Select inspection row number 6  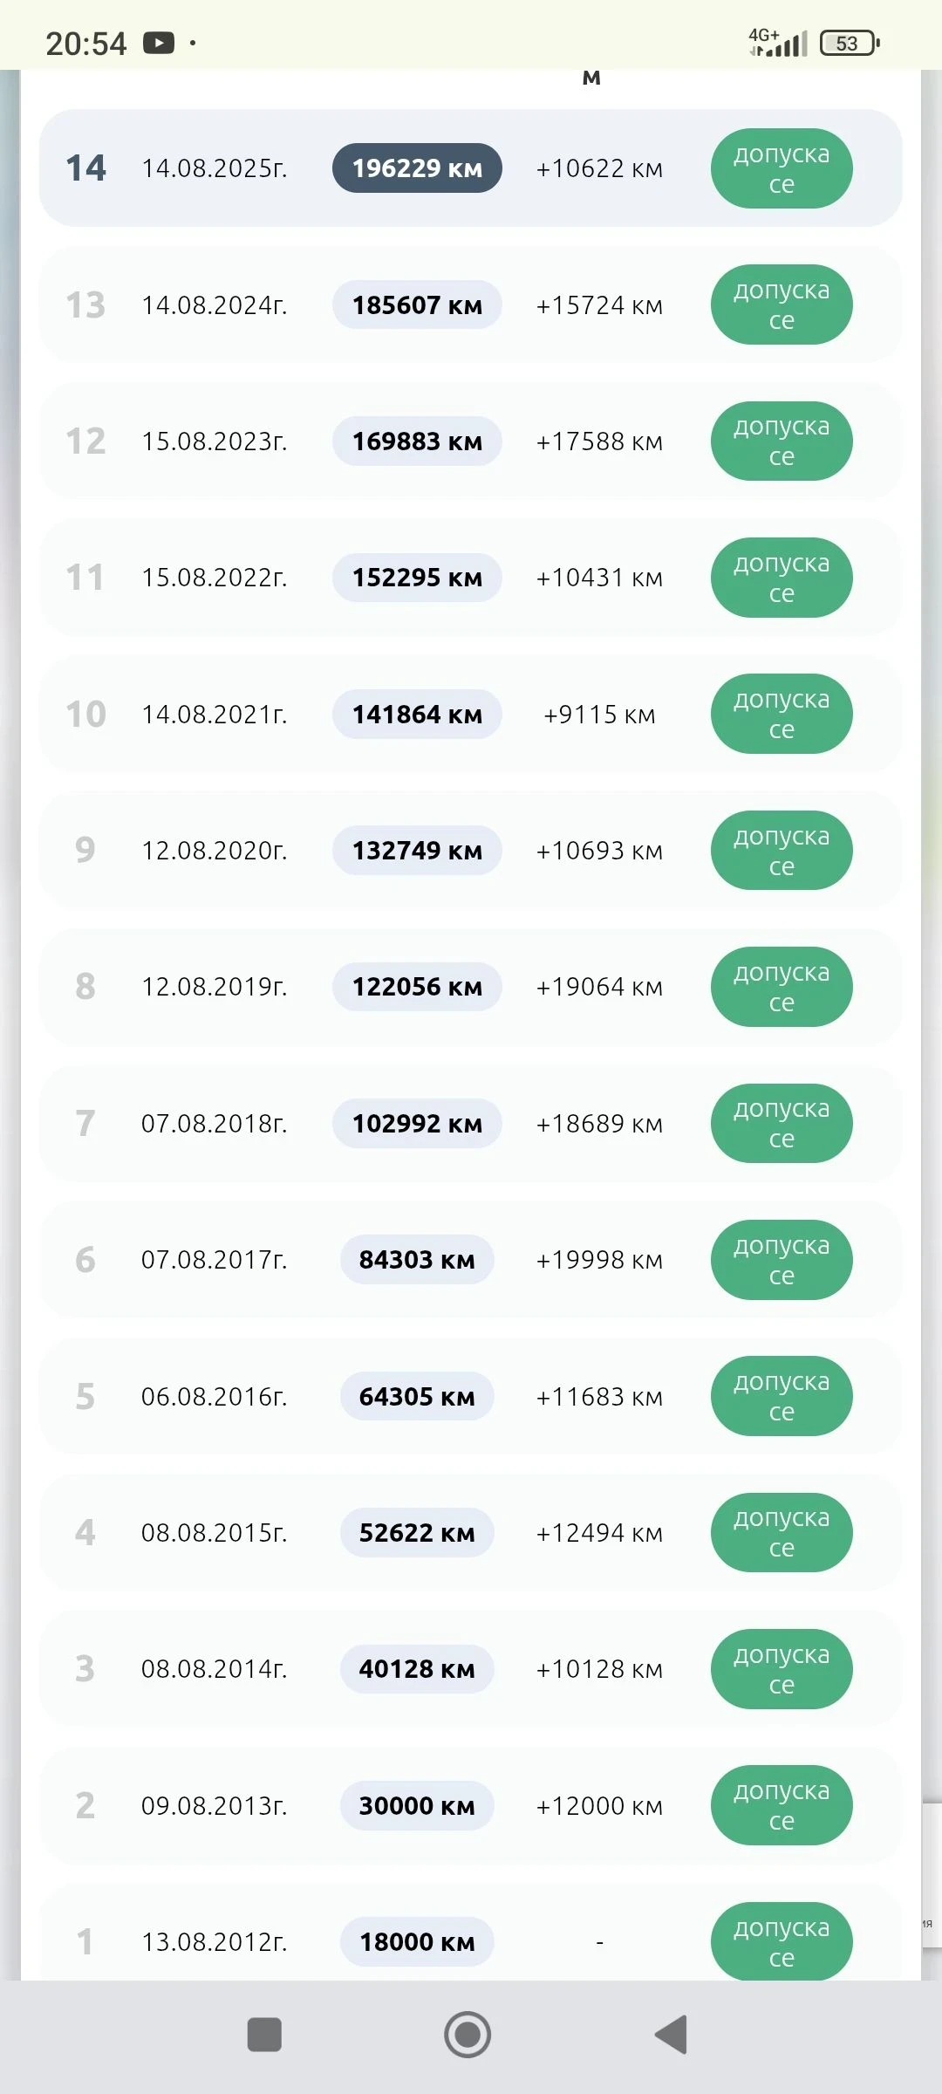pos(85,1260)
